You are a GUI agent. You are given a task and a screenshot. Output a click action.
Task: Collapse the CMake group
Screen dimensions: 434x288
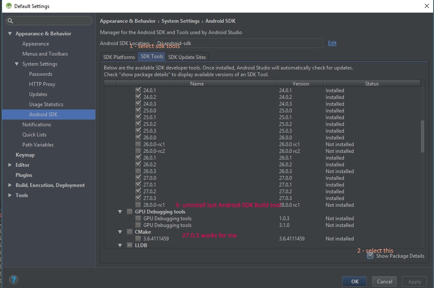pyautogui.click(x=120, y=232)
